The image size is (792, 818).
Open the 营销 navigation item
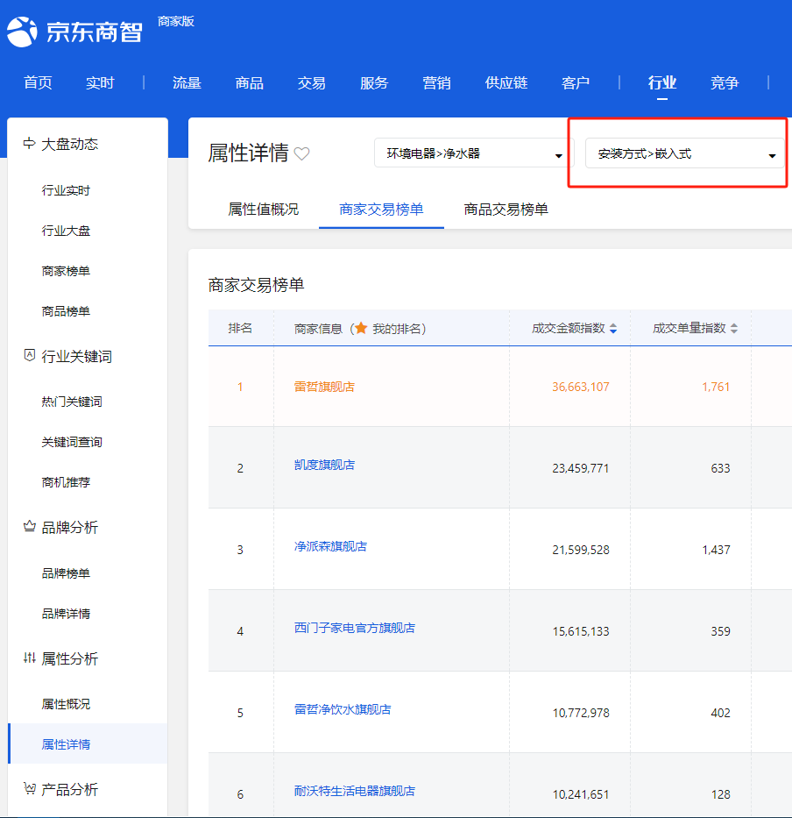pos(436,82)
